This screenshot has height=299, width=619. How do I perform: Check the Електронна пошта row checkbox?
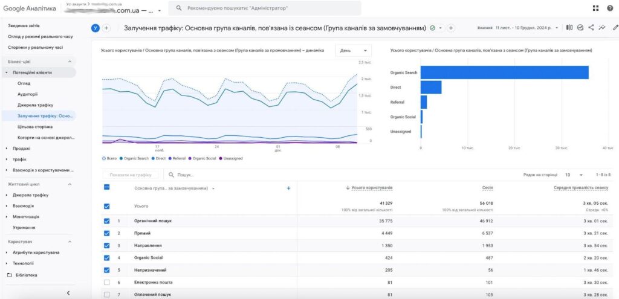tap(107, 282)
